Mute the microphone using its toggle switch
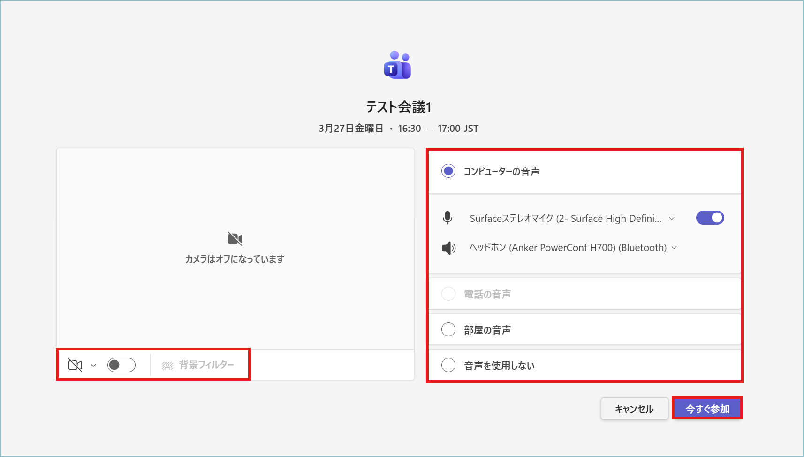This screenshot has height=457, width=804. pos(710,218)
